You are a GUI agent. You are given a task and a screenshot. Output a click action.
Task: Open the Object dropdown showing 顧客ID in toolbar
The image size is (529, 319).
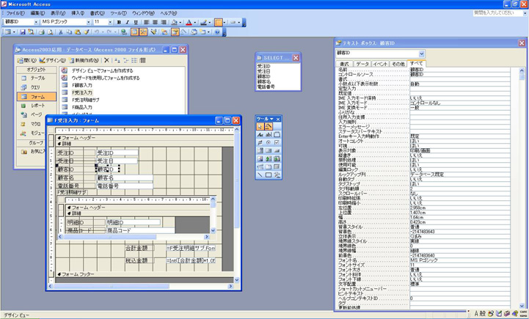click(36, 22)
